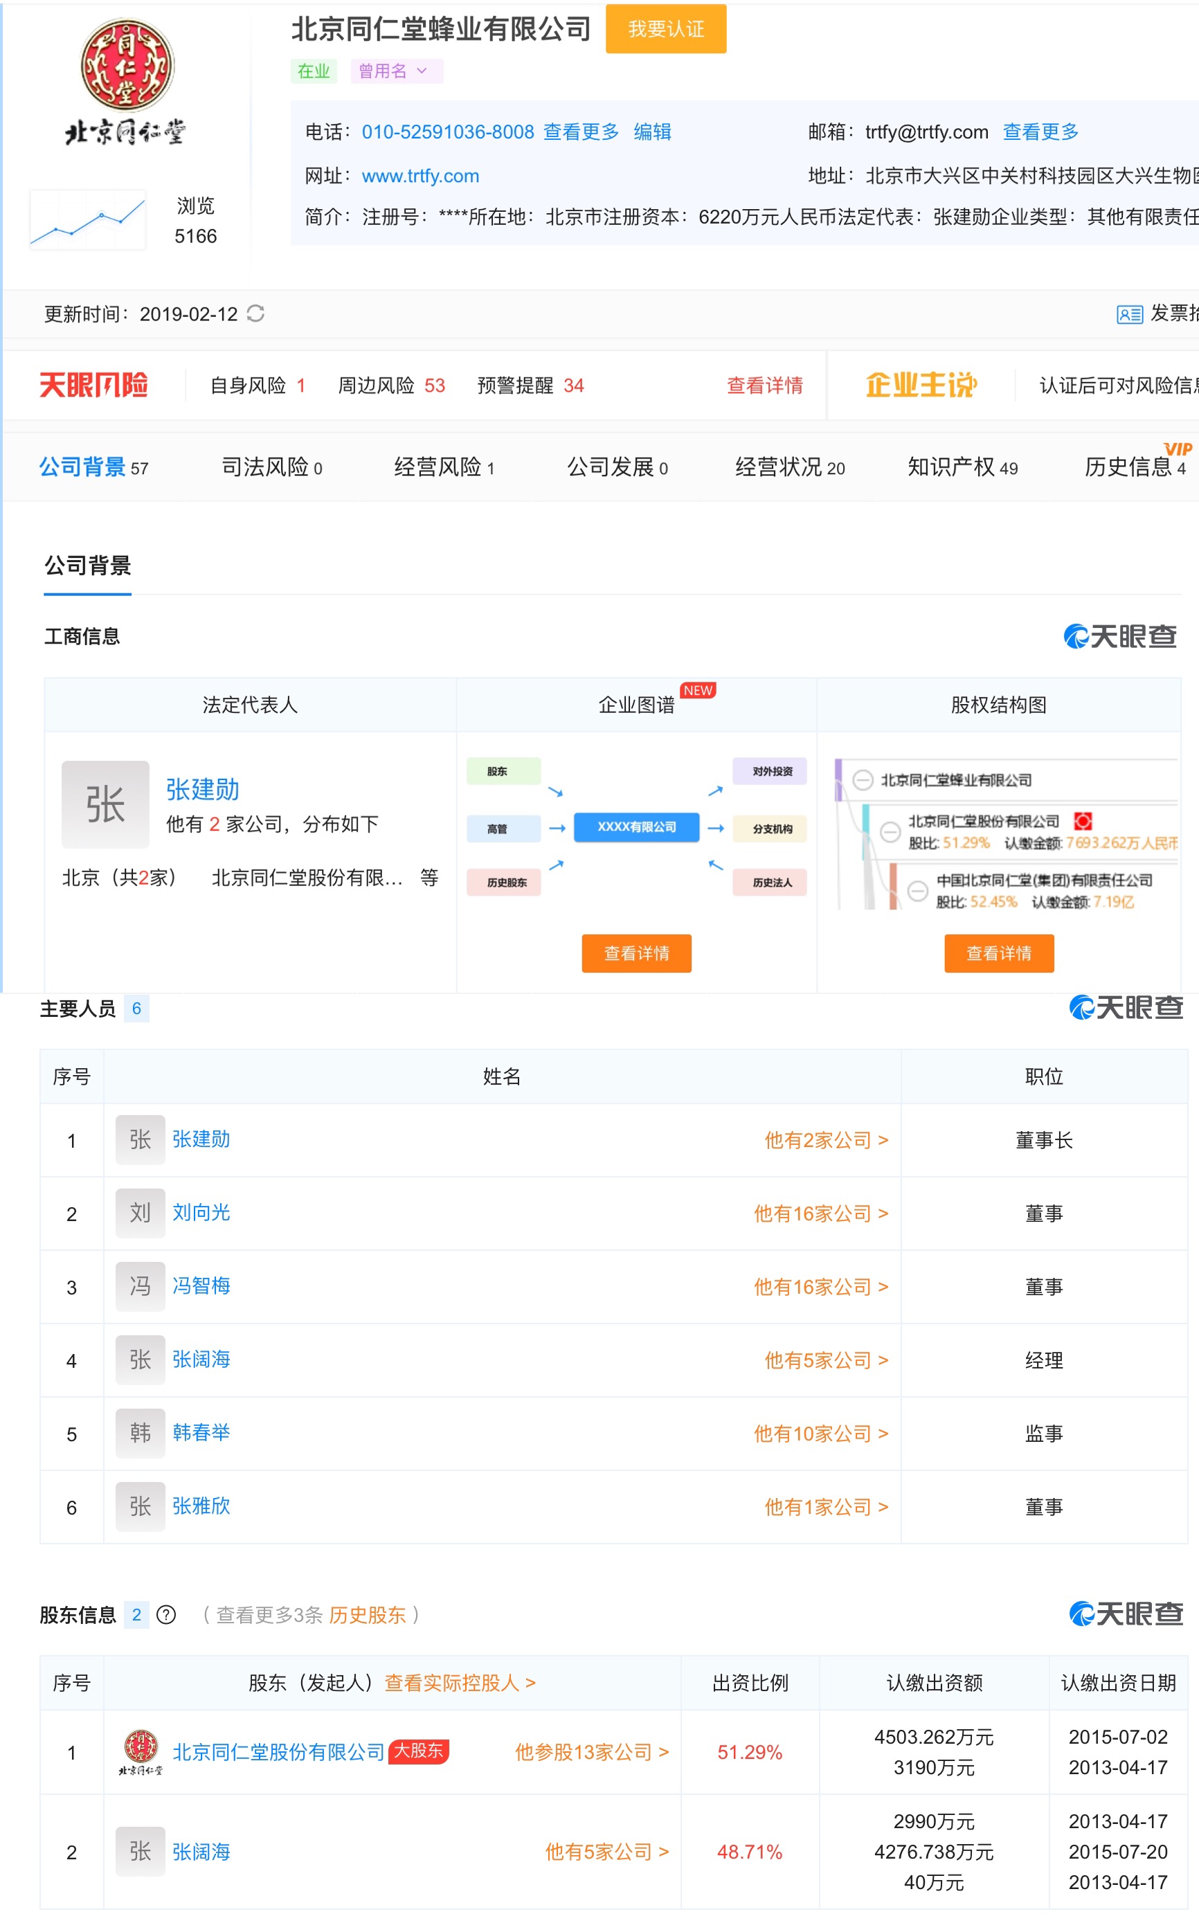Click the 编辑 link next to the phone number

(653, 132)
